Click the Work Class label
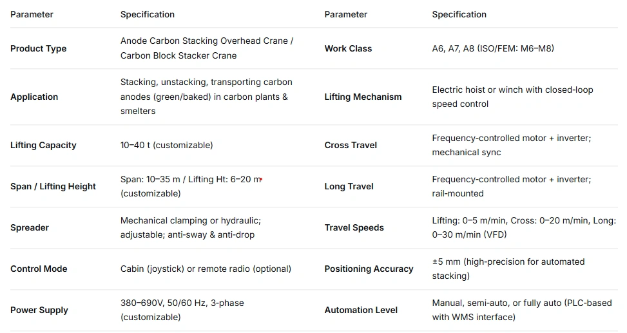Screen dimensions: 627x333 (x=348, y=48)
